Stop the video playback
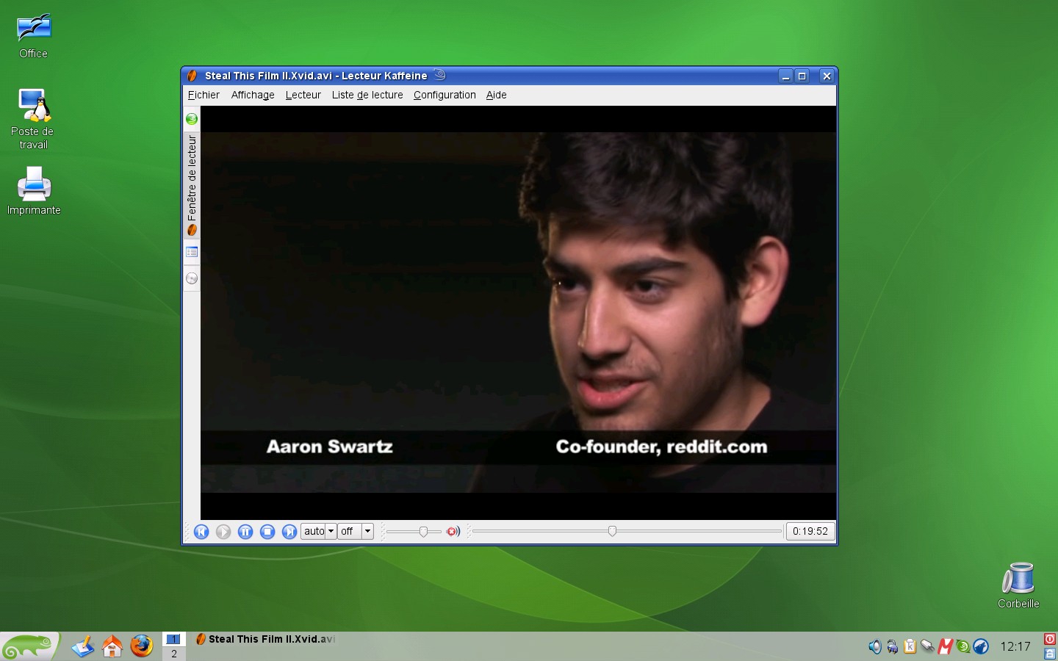This screenshot has height=661, width=1058. click(267, 531)
